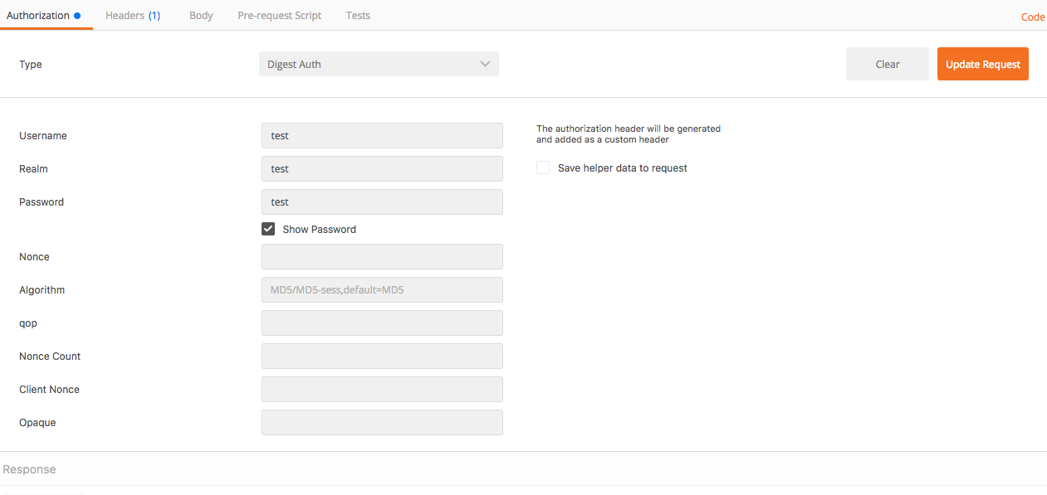Select the empty Nonce field
The width and height of the screenshot is (1047, 495).
382,256
